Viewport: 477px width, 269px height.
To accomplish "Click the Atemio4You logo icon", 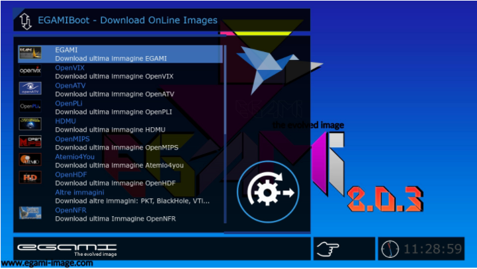I will click(30, 160).
